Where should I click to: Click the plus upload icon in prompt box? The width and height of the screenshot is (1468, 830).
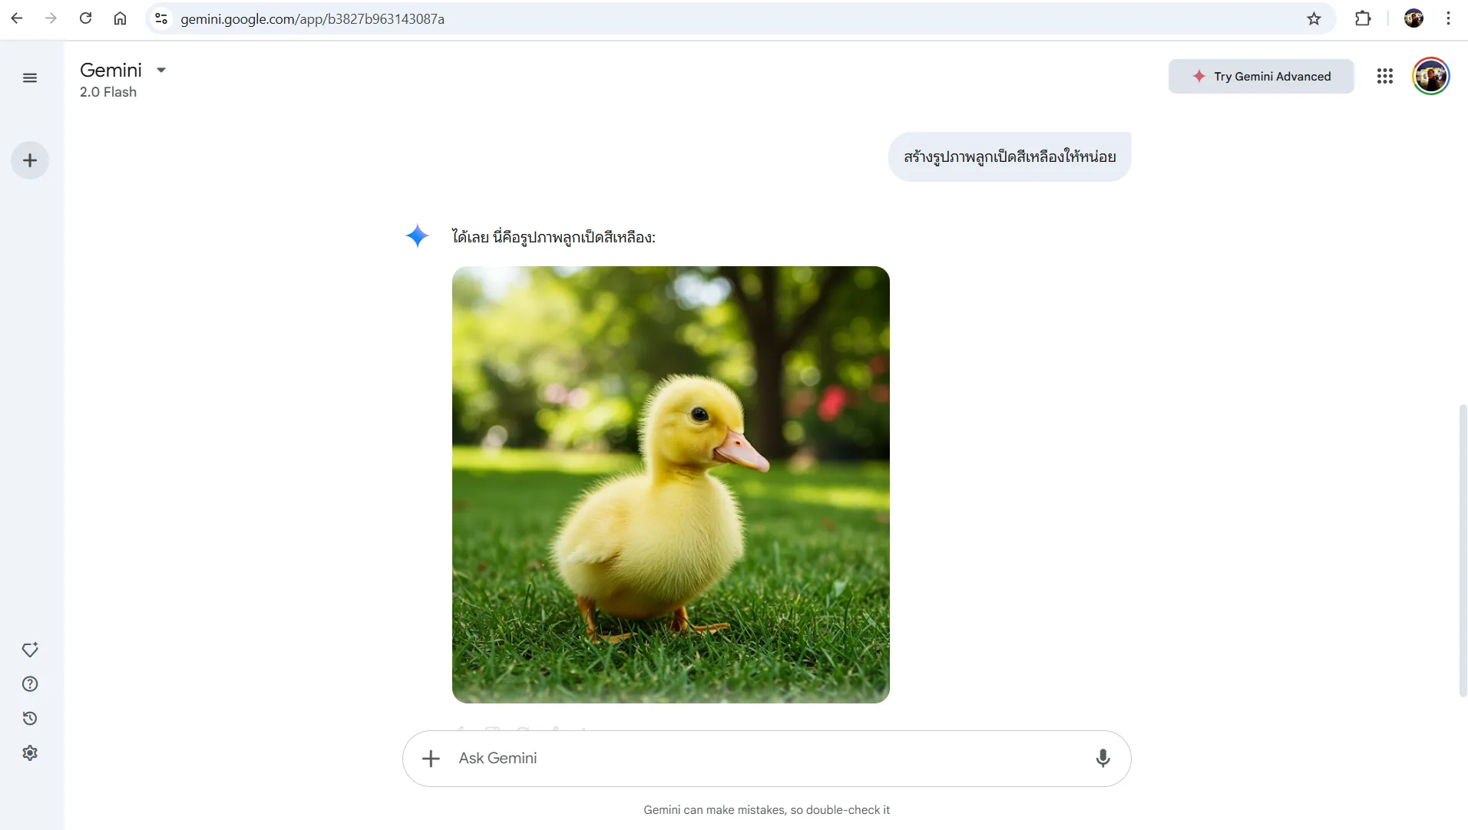point(431,759)
